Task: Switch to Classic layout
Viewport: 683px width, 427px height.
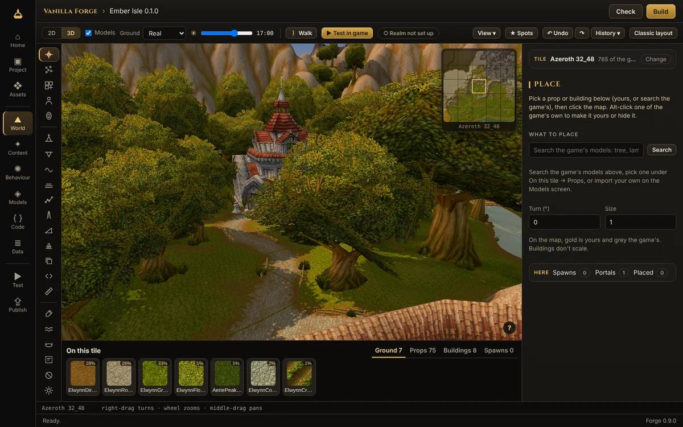Action: click(x=653, y=33)
